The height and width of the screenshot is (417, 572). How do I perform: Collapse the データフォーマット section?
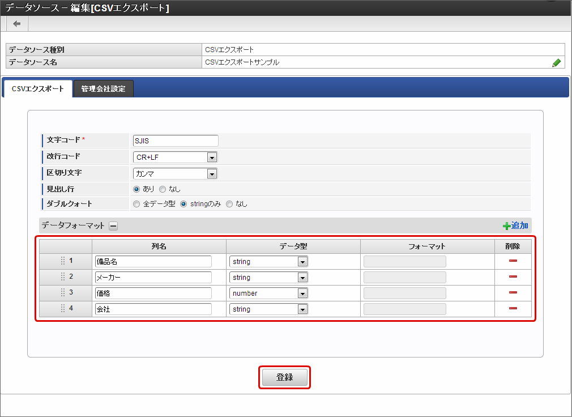pyautogui.click(x=113, y=226)
